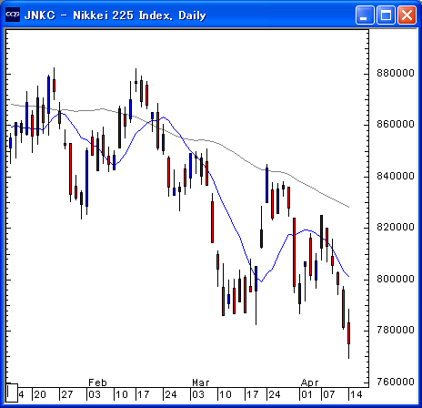Click the CQG application icon in title bar
This screenshot has width=422, height=408.
click(x=13, y=15)
